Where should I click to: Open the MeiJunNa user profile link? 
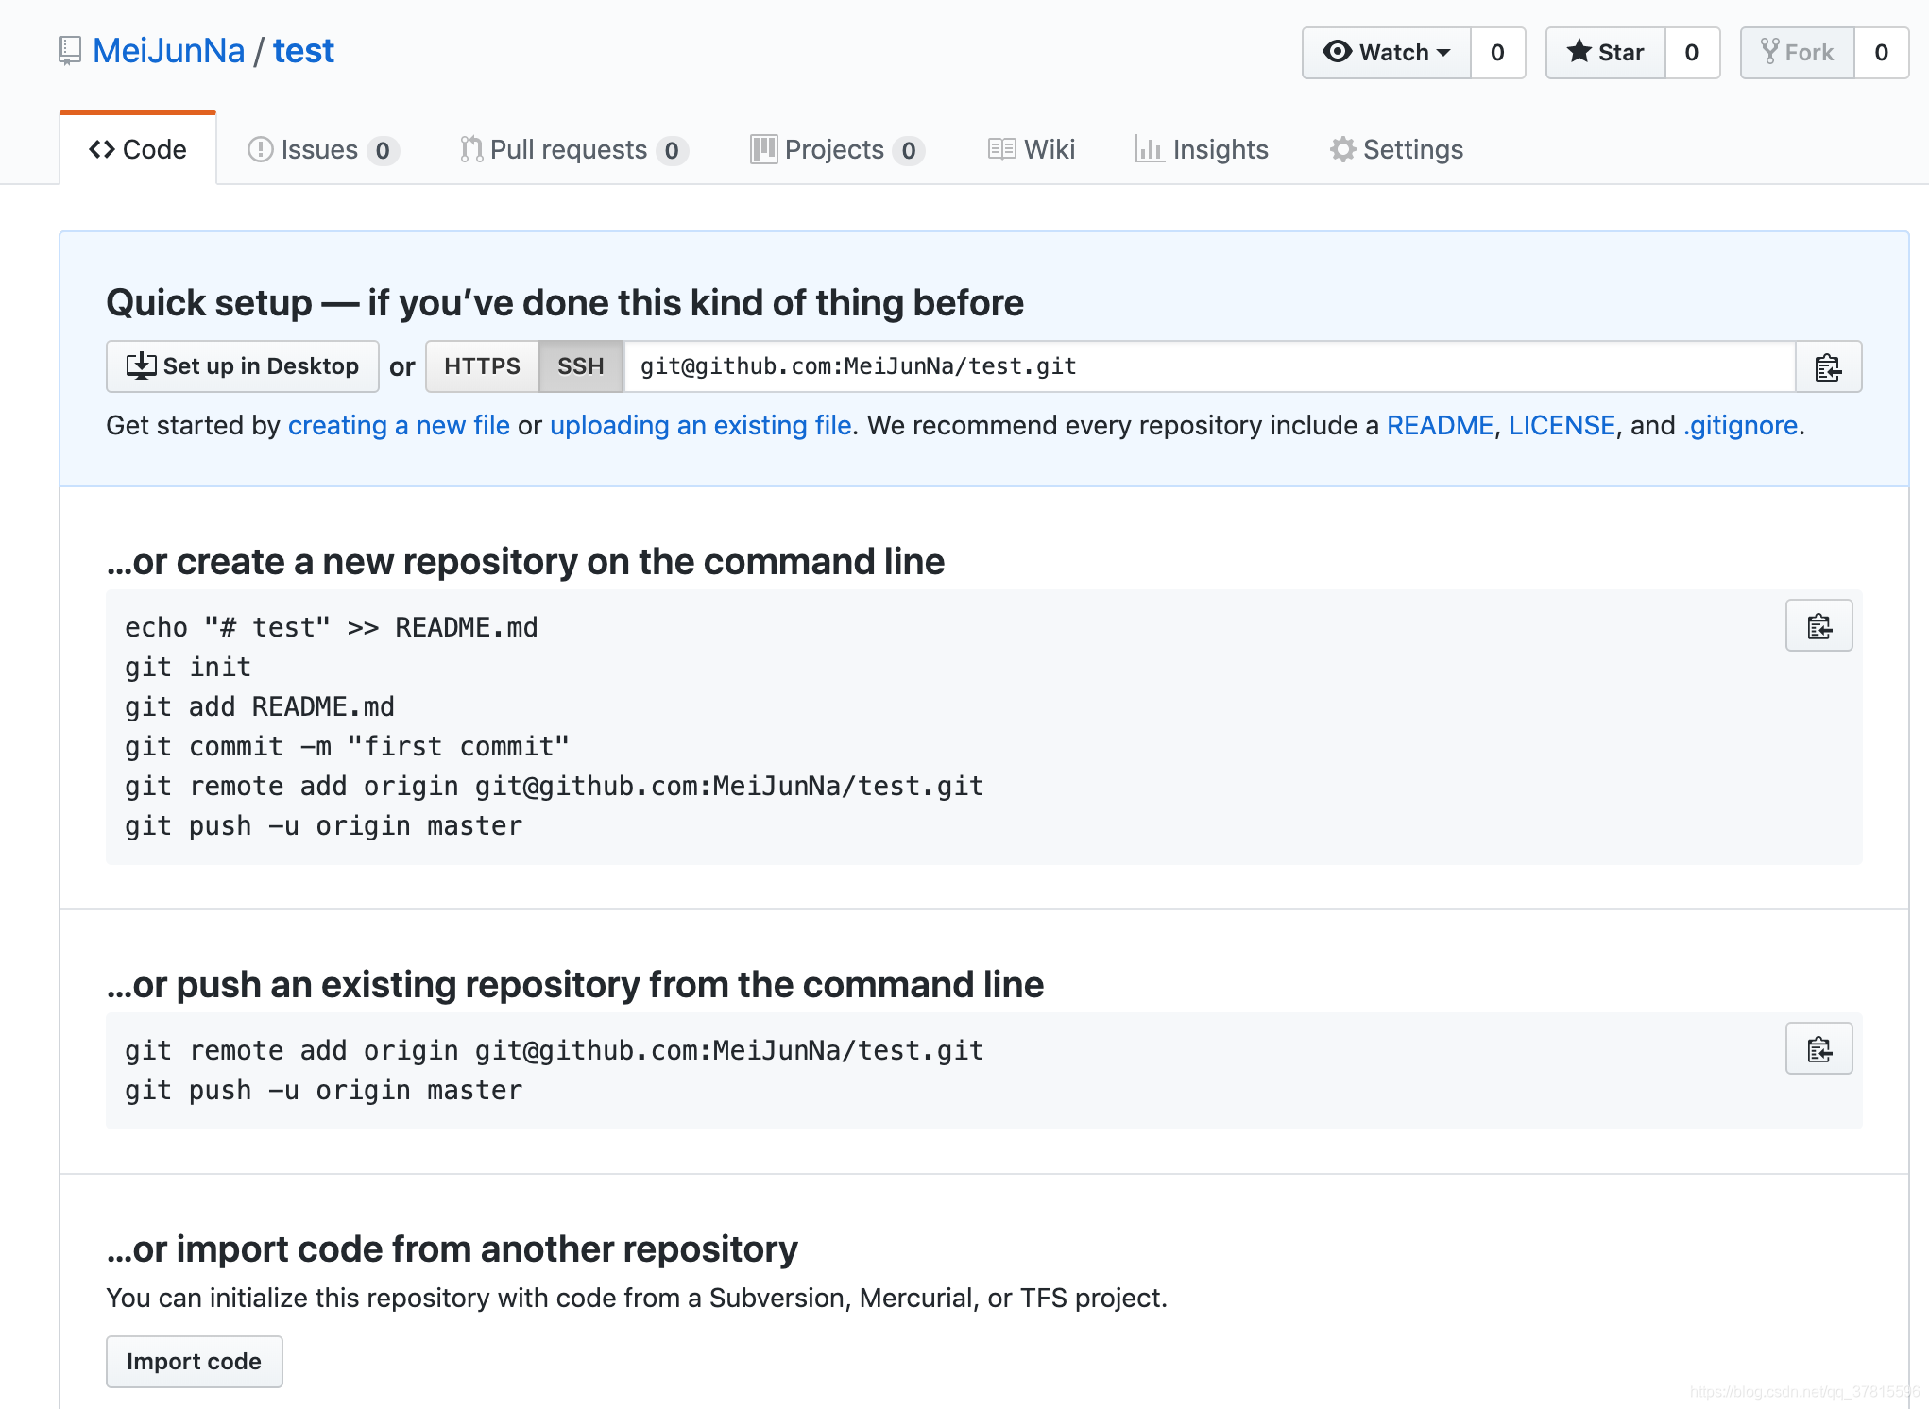click(169, 51)
